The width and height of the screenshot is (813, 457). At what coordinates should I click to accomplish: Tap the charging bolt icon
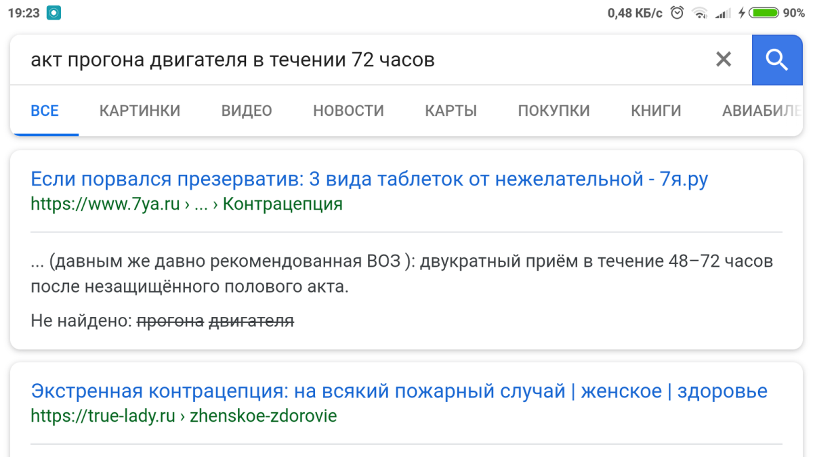coord(742,12)
